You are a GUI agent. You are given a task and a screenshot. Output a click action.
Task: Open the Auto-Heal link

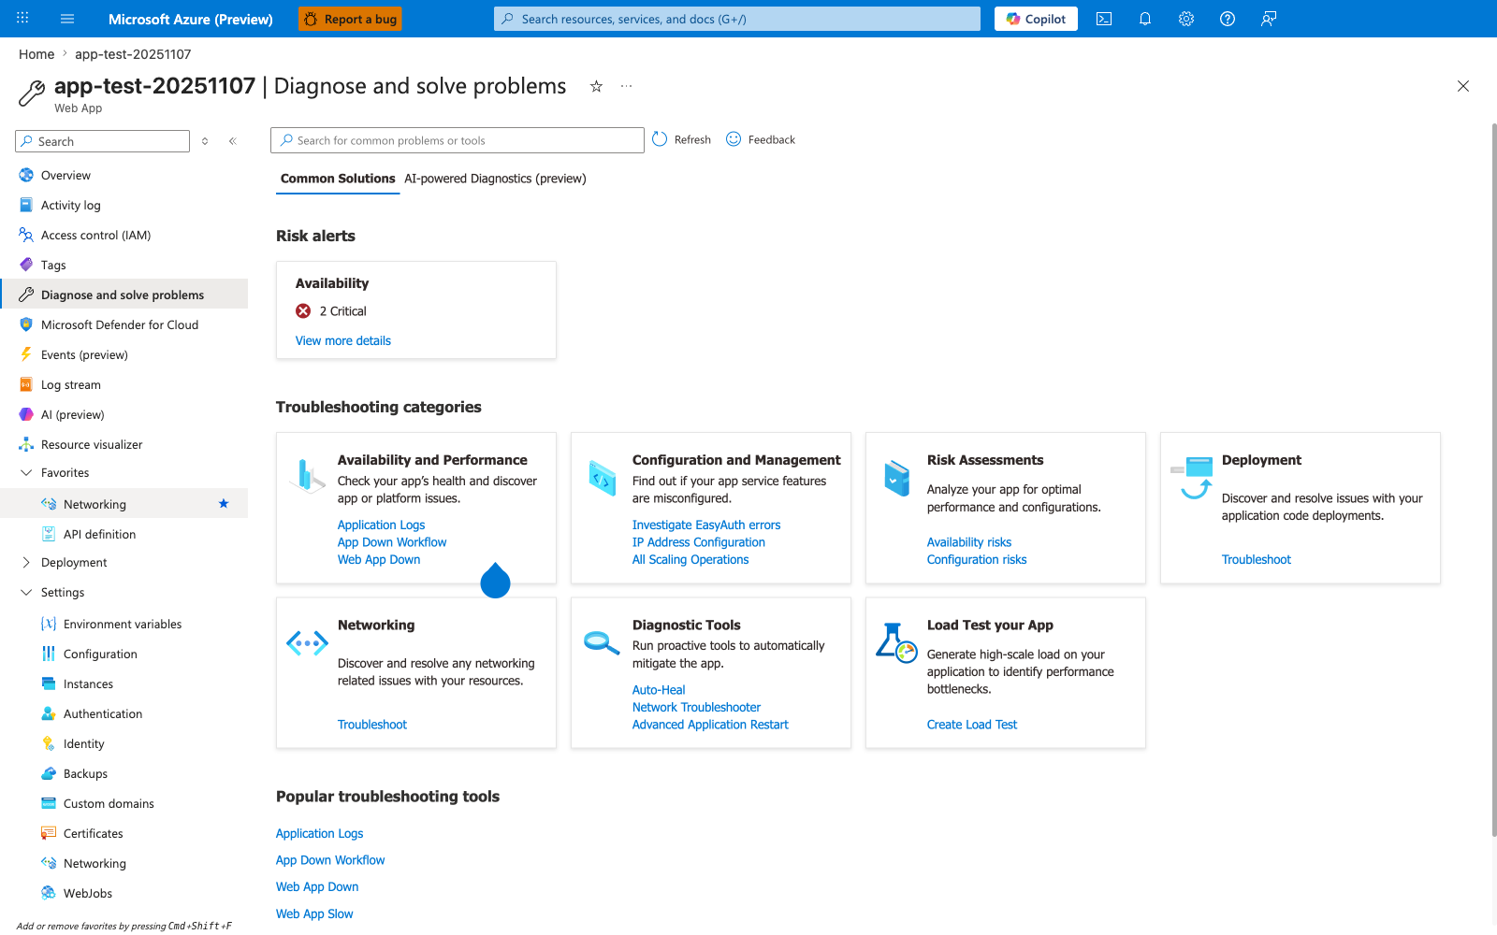[659, 690]
